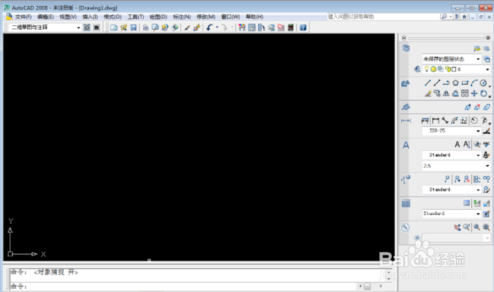The height and width of the screenshot is (292, 494).
Task: Open the QuickCalc calculator icon
Action: 291,28
